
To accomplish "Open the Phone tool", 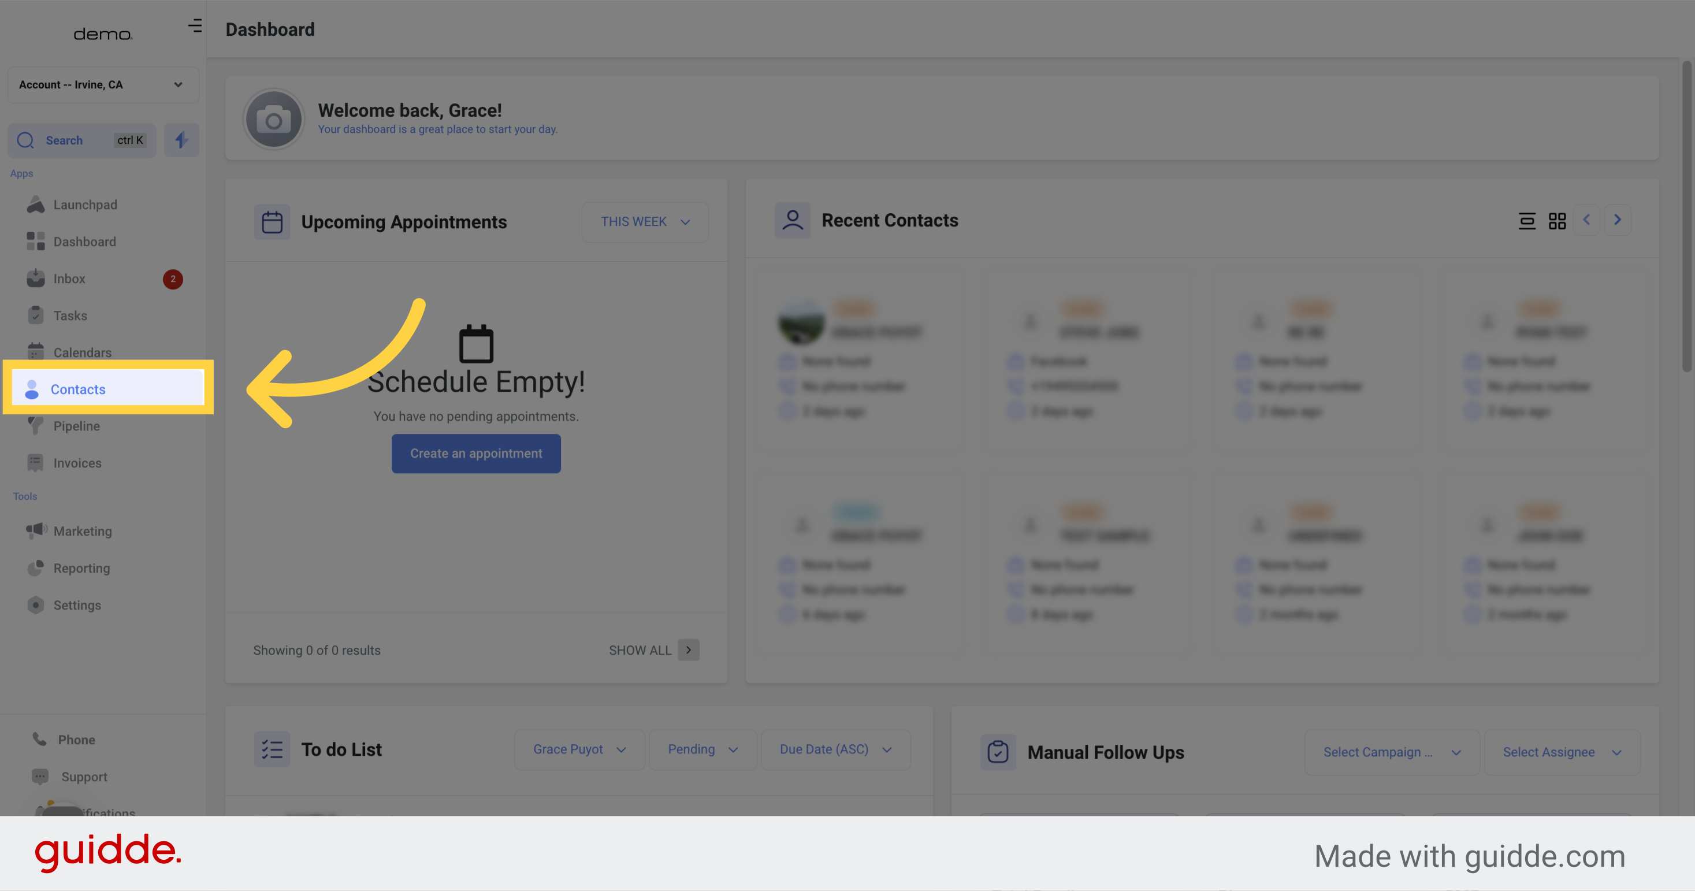I will (x=75, y=739).
